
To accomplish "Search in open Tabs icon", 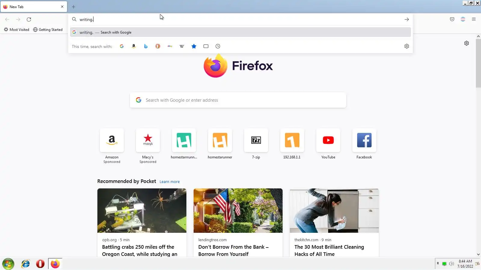I will (x=206, y=46).
